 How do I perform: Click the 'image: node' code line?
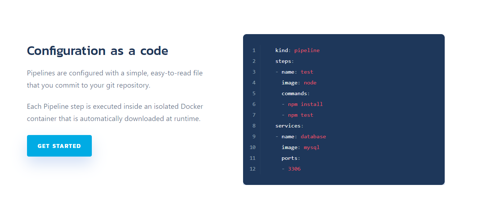[x=299, y=83]
